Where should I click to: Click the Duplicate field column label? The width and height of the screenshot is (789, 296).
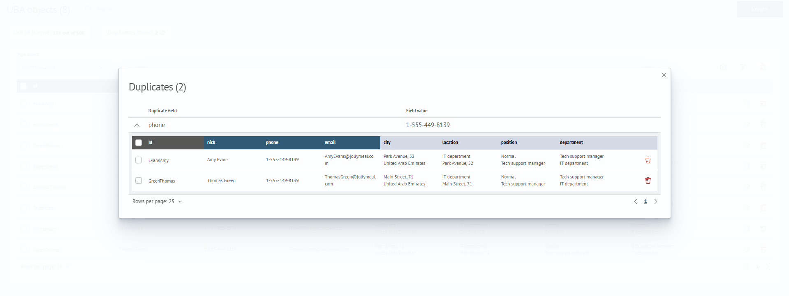click(162, 111)
